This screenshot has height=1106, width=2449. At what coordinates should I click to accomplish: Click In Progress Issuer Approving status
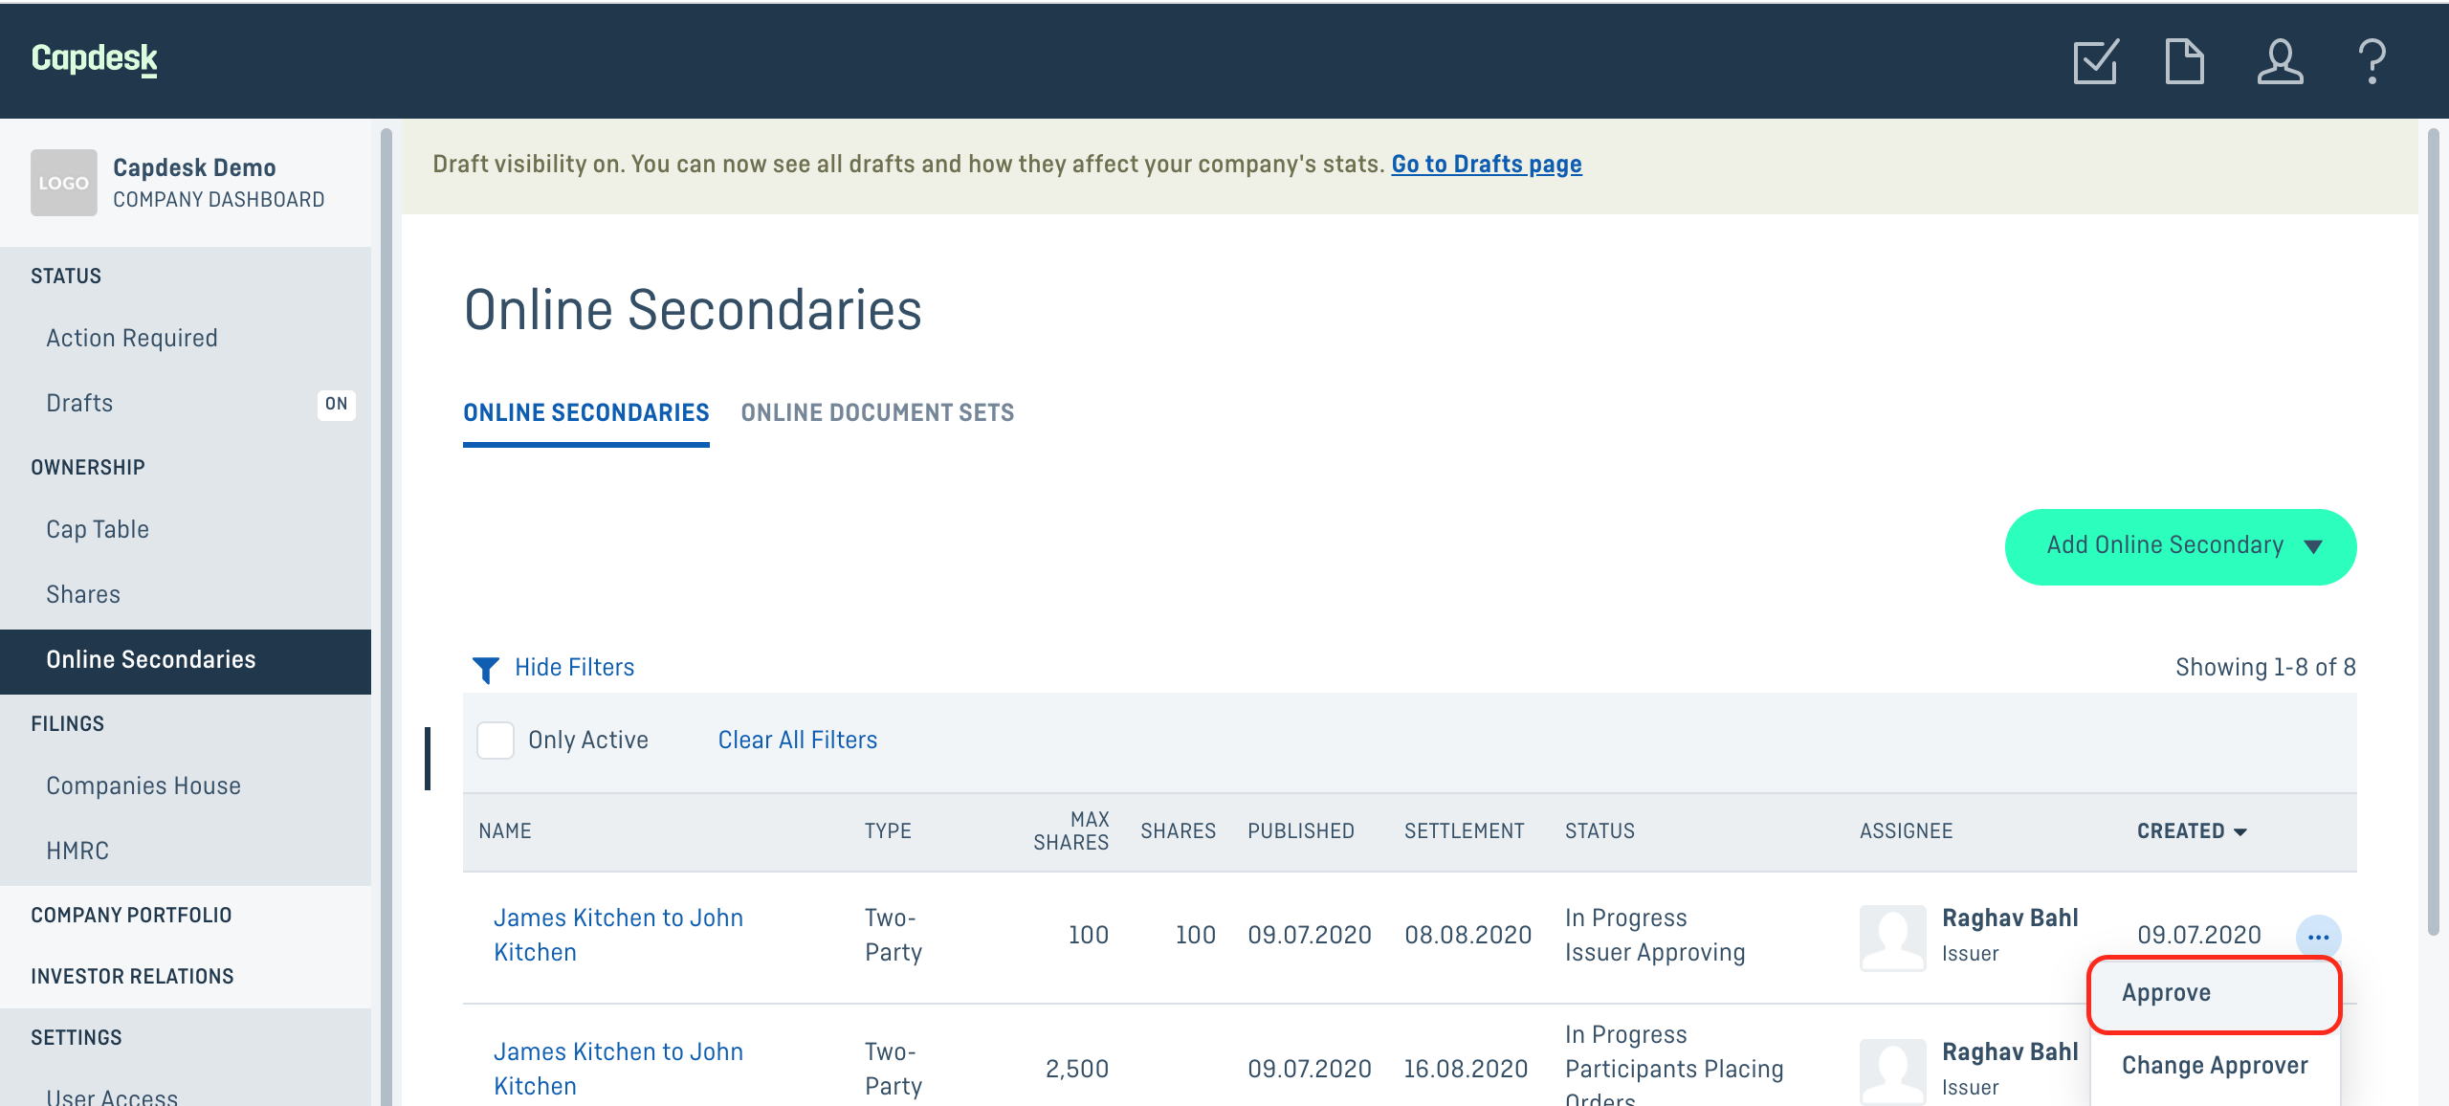pos(1655,935)
